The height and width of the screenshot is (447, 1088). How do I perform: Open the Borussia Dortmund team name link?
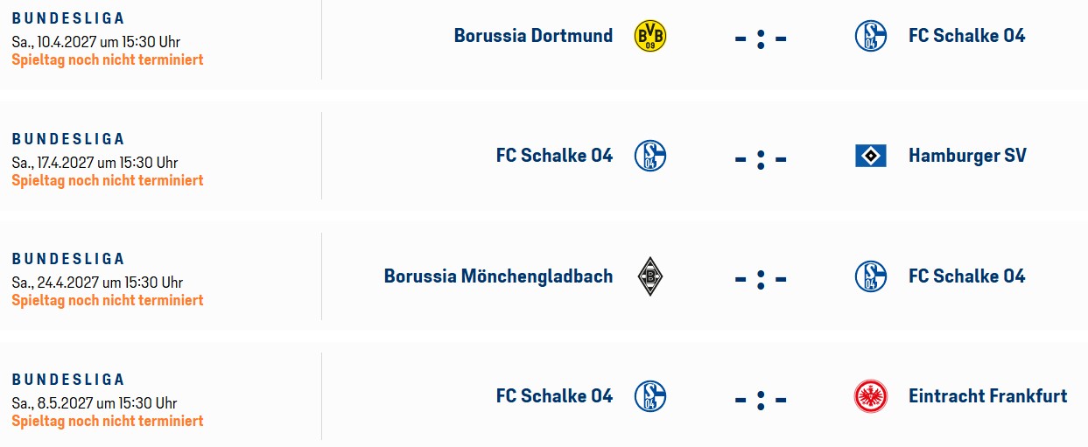coord(533,36)
